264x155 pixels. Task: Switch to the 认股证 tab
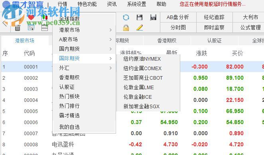214,40
